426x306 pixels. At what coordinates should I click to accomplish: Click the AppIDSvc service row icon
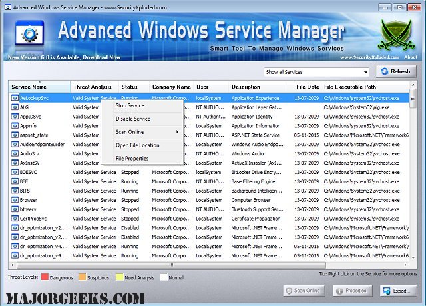(x=15, y=117)
